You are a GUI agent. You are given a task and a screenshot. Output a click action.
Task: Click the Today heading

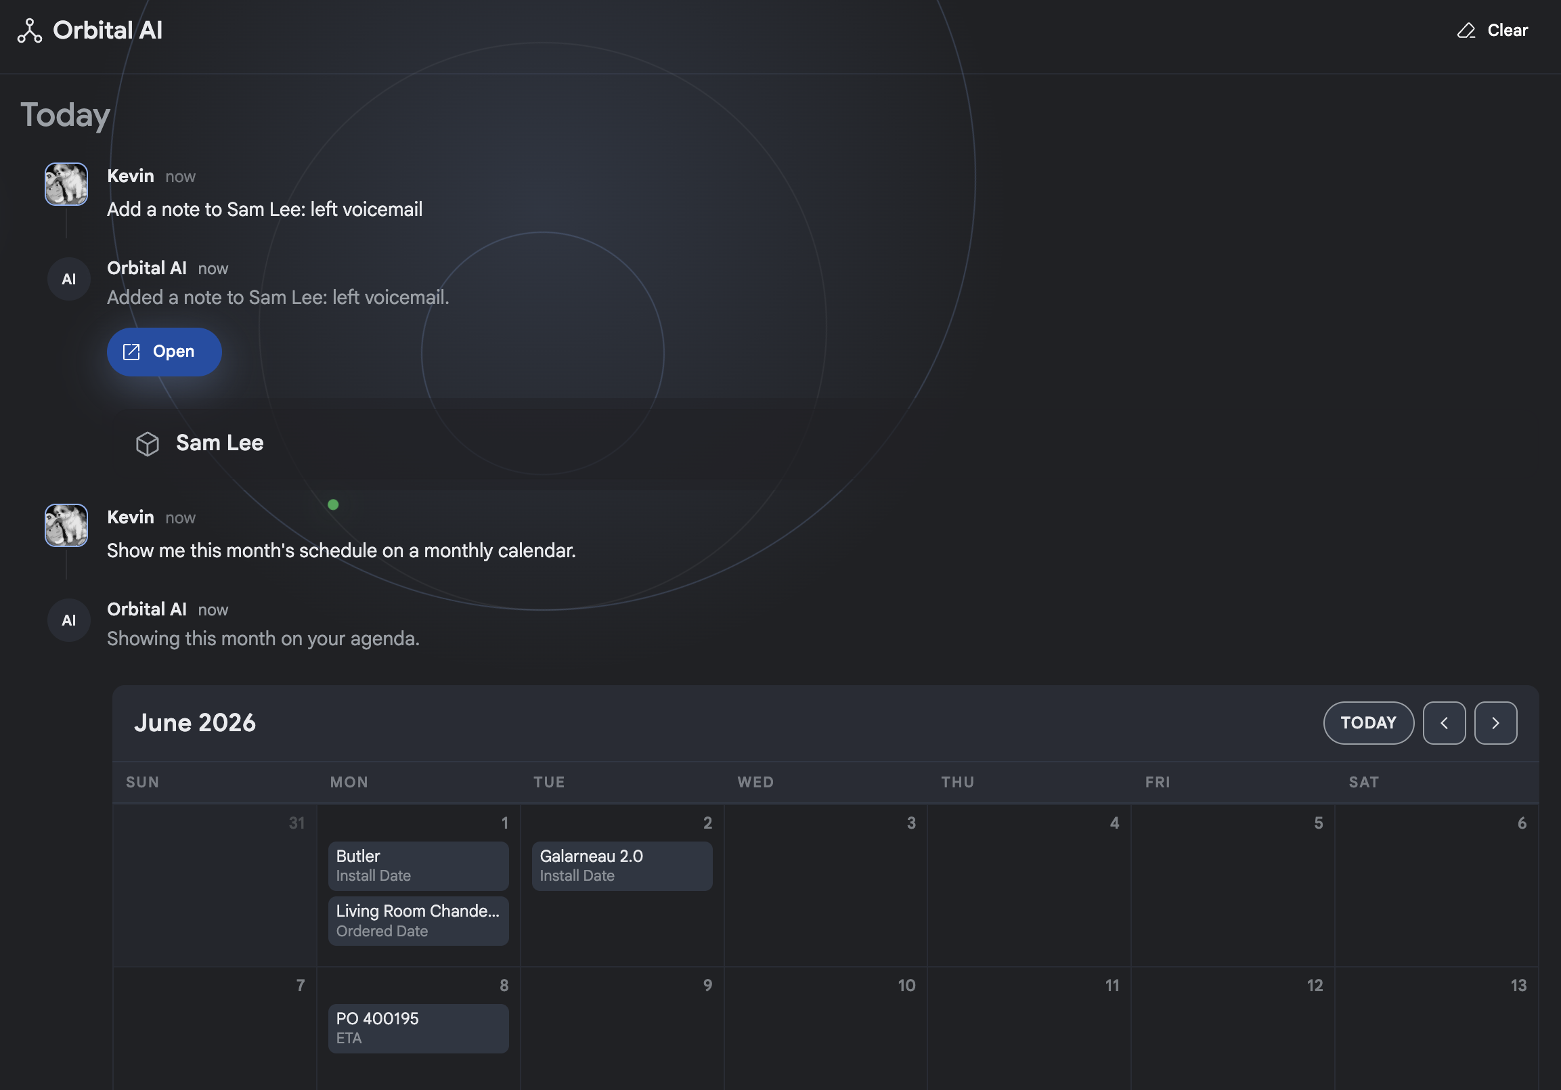65,115
